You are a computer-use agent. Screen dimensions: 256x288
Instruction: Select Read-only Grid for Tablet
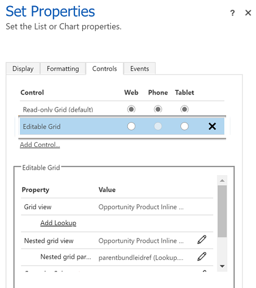click(x=185, y=109)
